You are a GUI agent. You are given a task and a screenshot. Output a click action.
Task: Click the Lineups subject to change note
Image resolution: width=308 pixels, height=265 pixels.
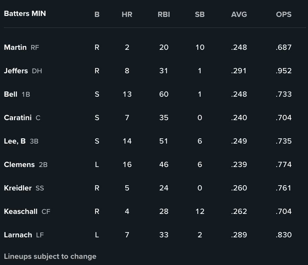coord(50,256)
